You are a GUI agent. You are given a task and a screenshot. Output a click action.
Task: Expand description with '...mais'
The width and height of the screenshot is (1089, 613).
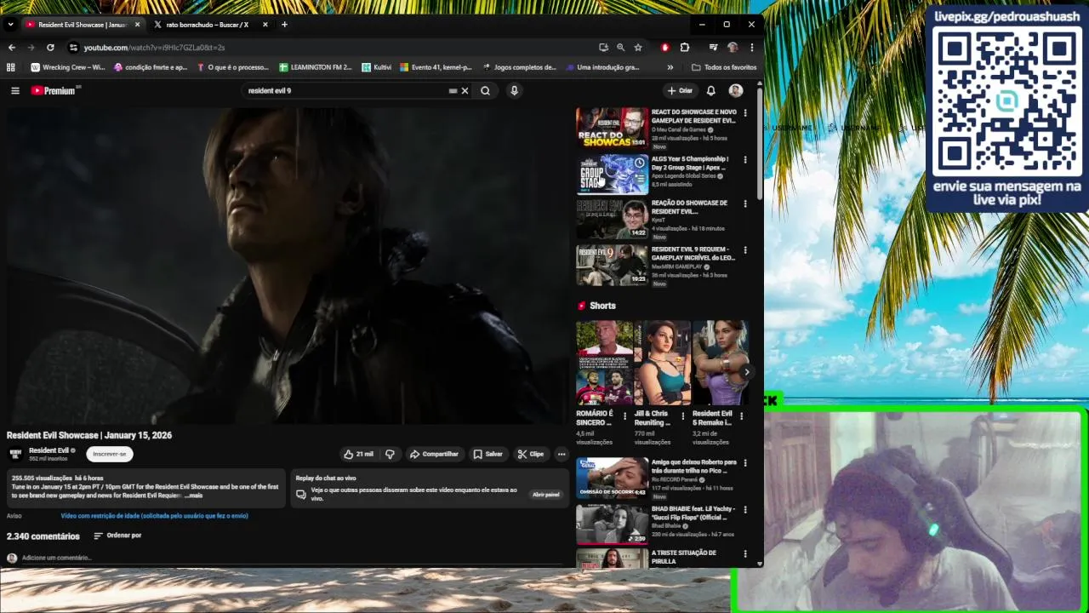(194, 496)
